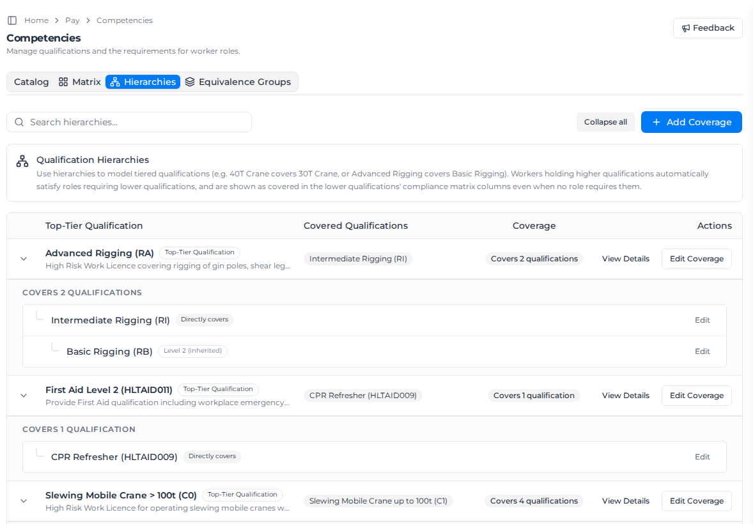Click the Matrix grid icon
Image resolution: width=753 pixels, height=524 pixels.
tap(63, 82)
